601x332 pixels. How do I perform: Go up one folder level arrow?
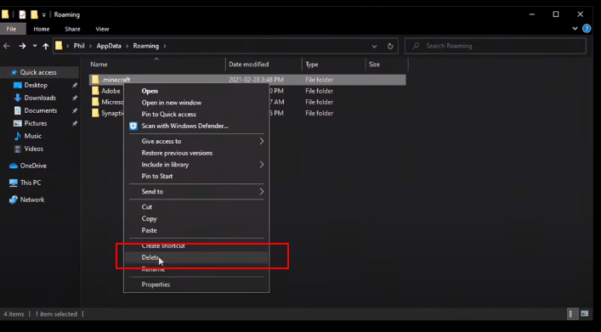click(x=46, y=46)
